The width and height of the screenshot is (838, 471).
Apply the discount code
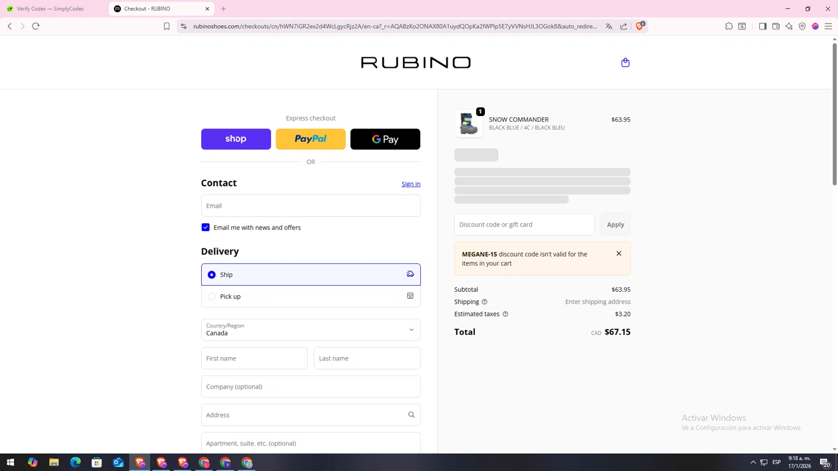coord(616,224)
